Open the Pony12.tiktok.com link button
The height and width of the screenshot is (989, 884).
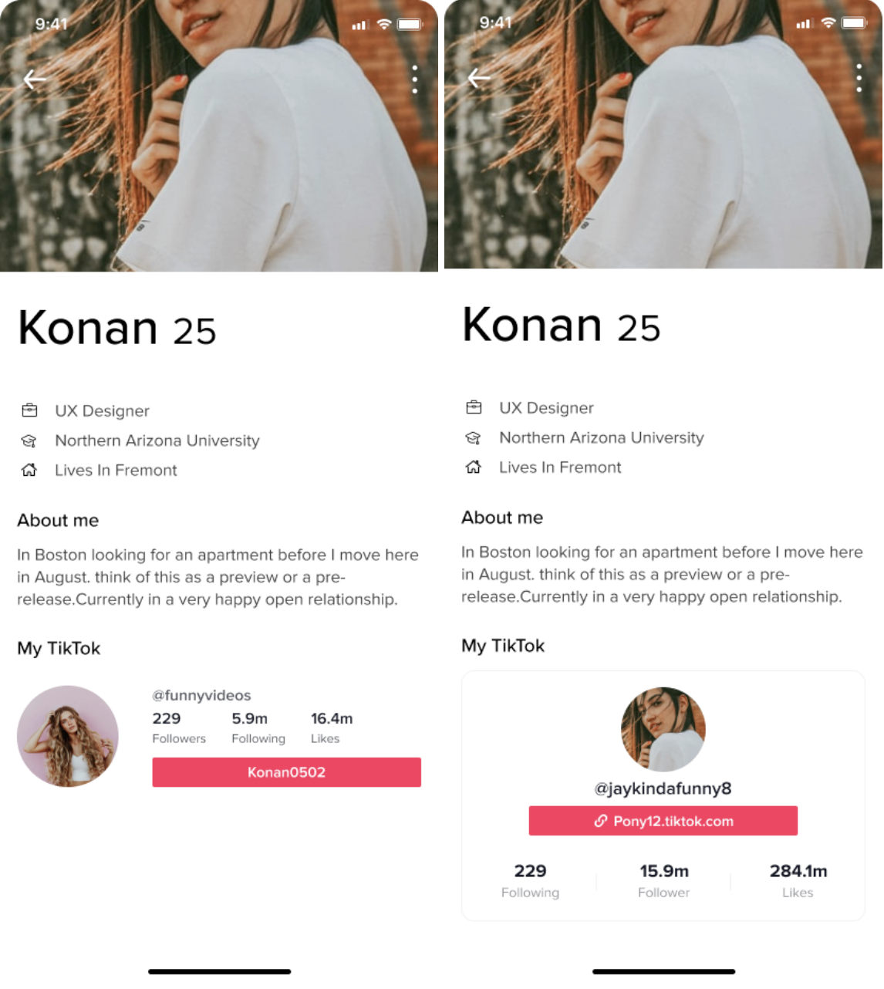click(x=663, y=821)
